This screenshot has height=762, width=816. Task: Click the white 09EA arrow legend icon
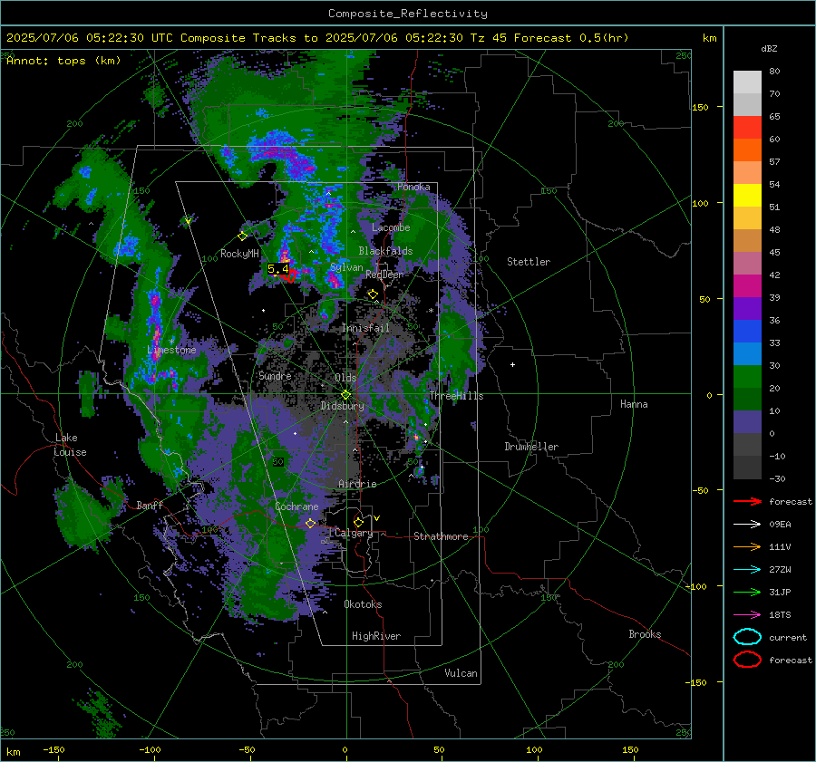(x=747, y=525)
